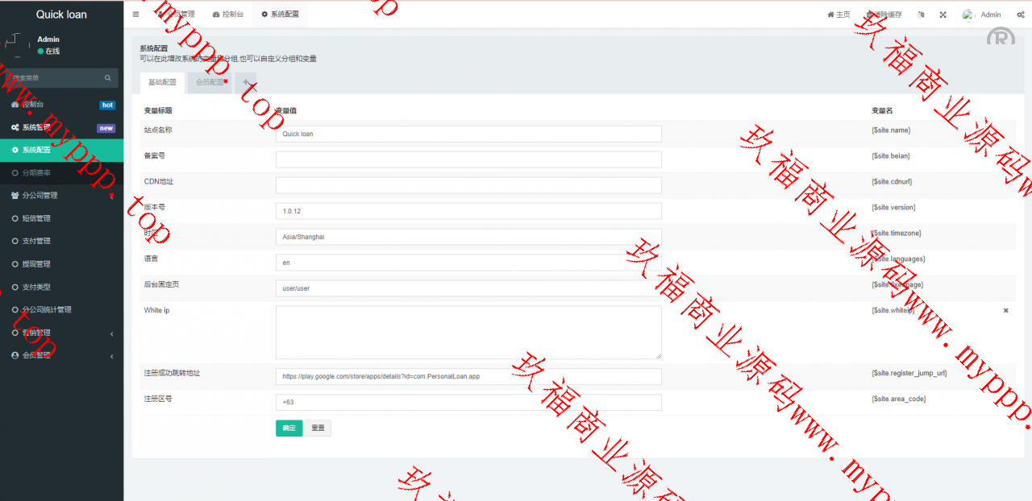Click the White ip textarea
The width and height of the screenshot is (1032, 501).
click(468, 332)
